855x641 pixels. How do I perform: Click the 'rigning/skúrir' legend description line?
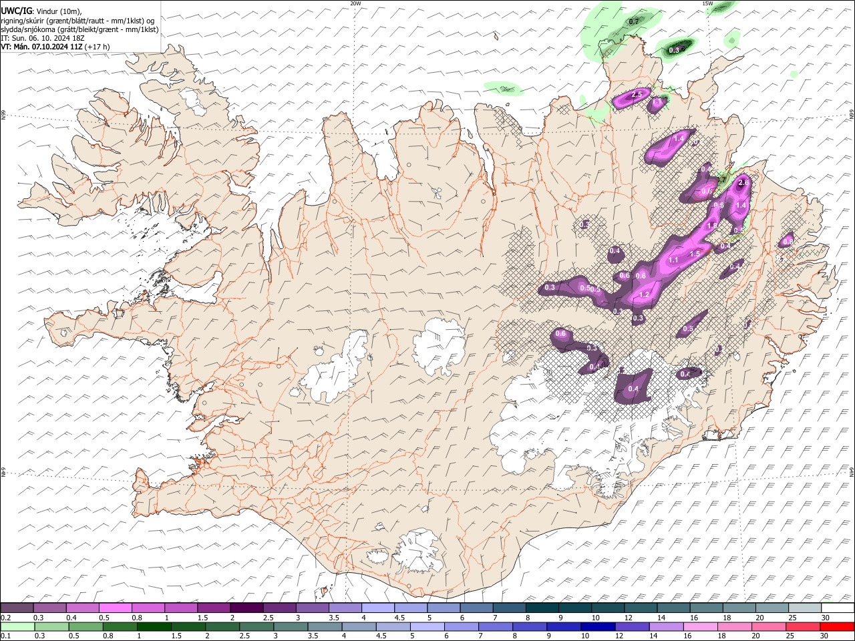coord(78,20)
